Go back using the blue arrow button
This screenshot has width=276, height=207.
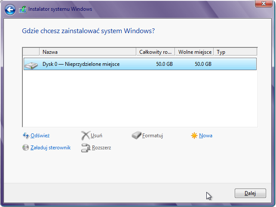[10, 9]
